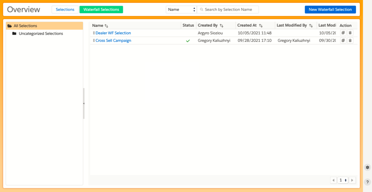Delete the Cross Sell Campaign selection

[x=350, y=41]
